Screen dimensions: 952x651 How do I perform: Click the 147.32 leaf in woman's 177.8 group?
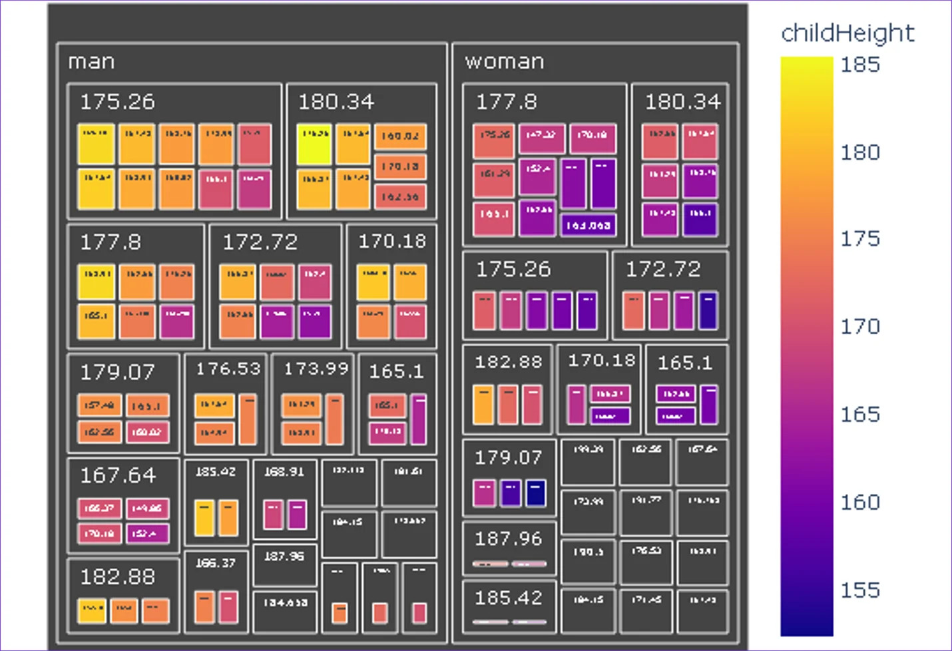[542, 138]
